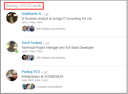The width and height of the screenshot is (128, 94).
Task: View 105 shared connections
Action: coord(51,29)
